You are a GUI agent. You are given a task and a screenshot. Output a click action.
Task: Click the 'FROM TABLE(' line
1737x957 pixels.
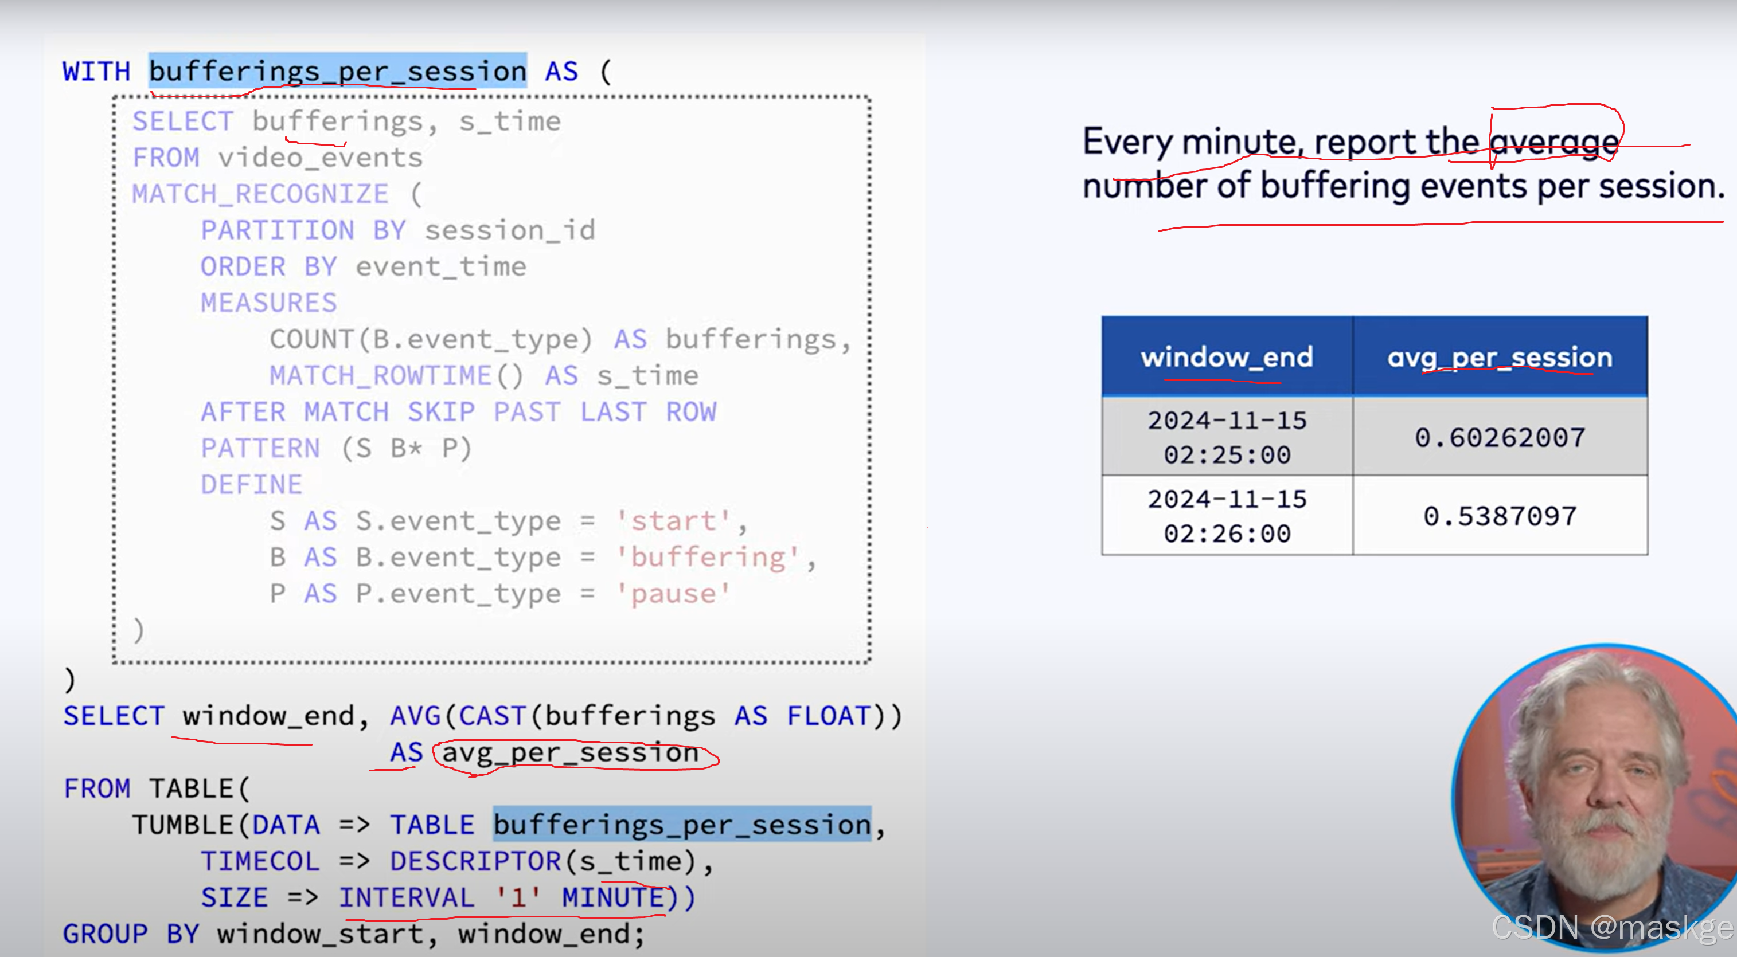pos(157,788)
